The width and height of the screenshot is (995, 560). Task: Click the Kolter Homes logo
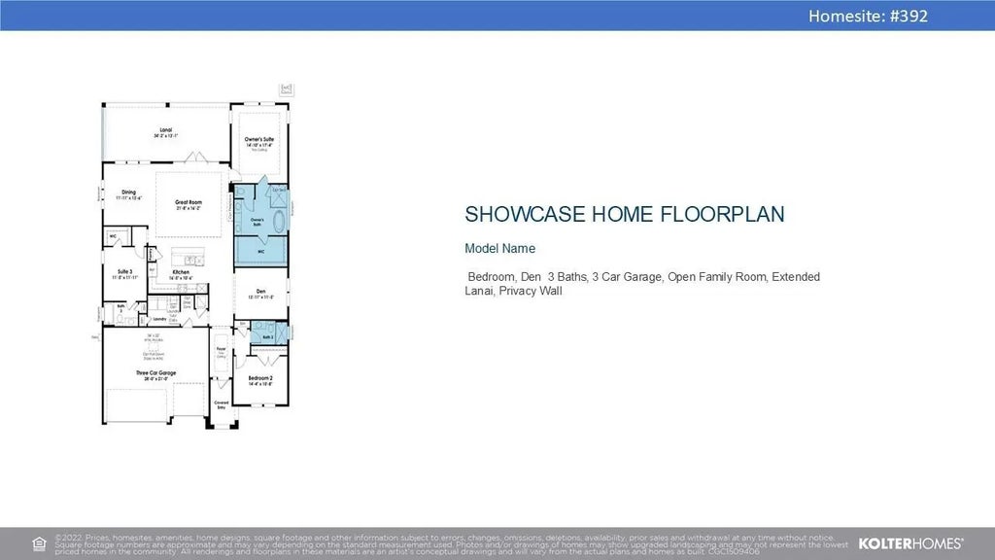tap(910, 543)
